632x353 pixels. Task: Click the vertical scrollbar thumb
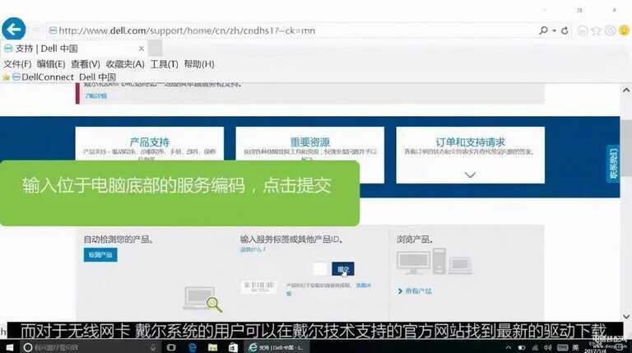(626, 147)
